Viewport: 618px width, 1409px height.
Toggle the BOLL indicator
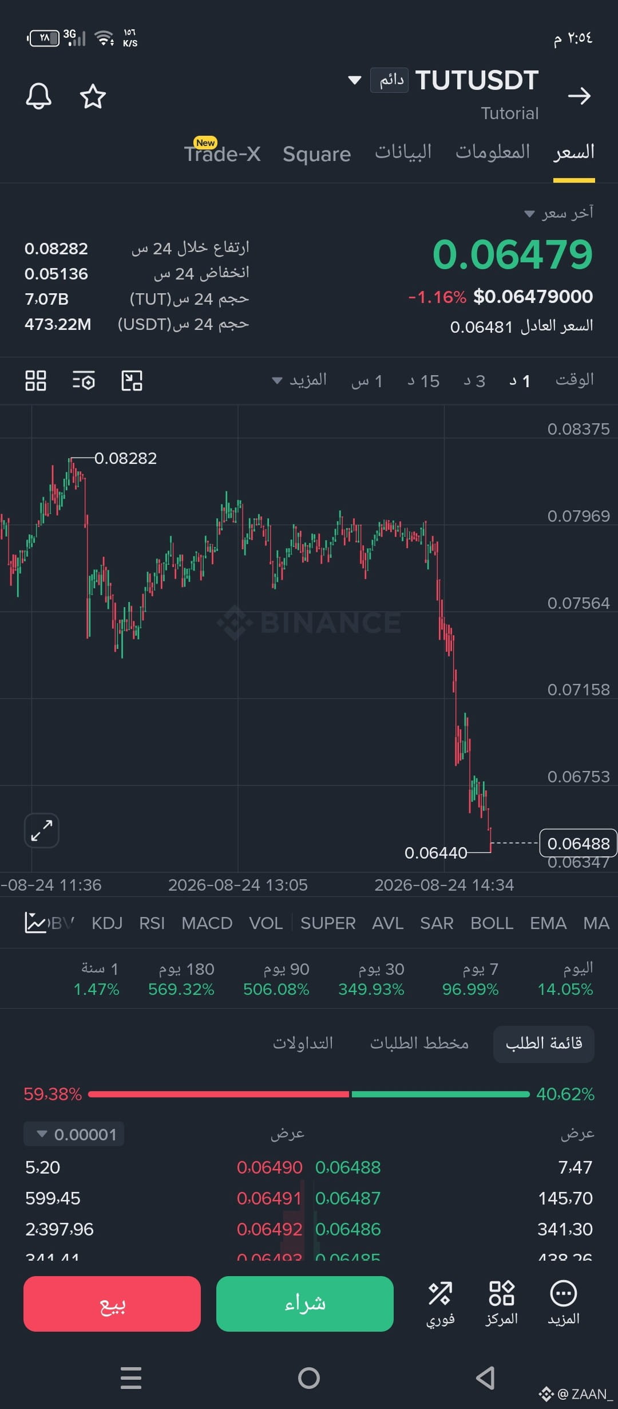click(x=492, y=923)
